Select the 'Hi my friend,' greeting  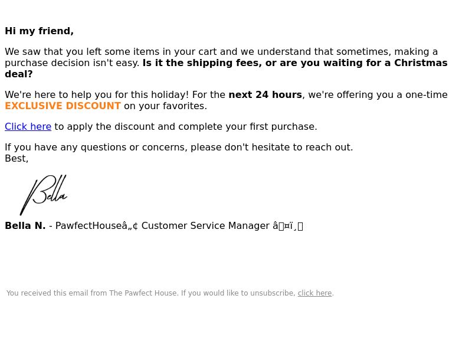pos(39,31)
